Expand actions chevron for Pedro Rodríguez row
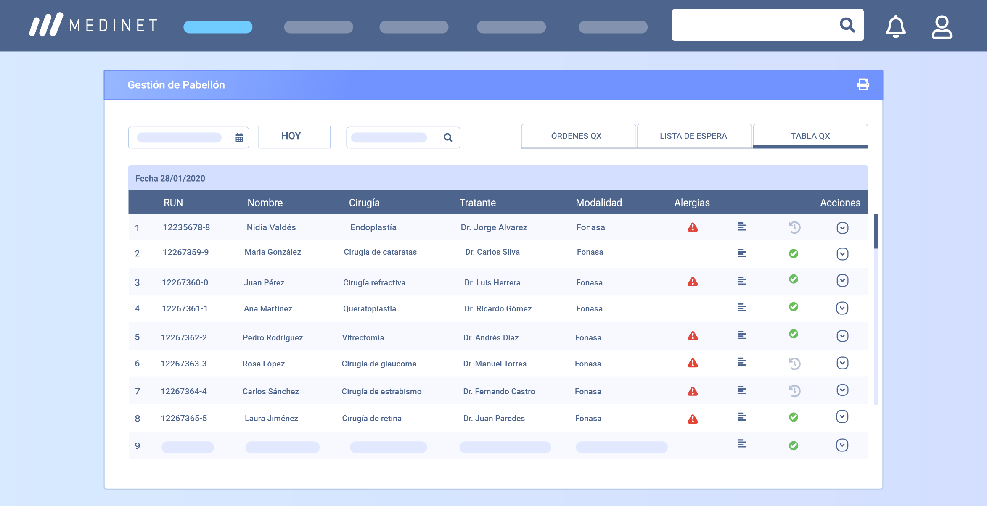Image resolution: width=987 pixels, height=506 pixels. (x=842, y=336)
